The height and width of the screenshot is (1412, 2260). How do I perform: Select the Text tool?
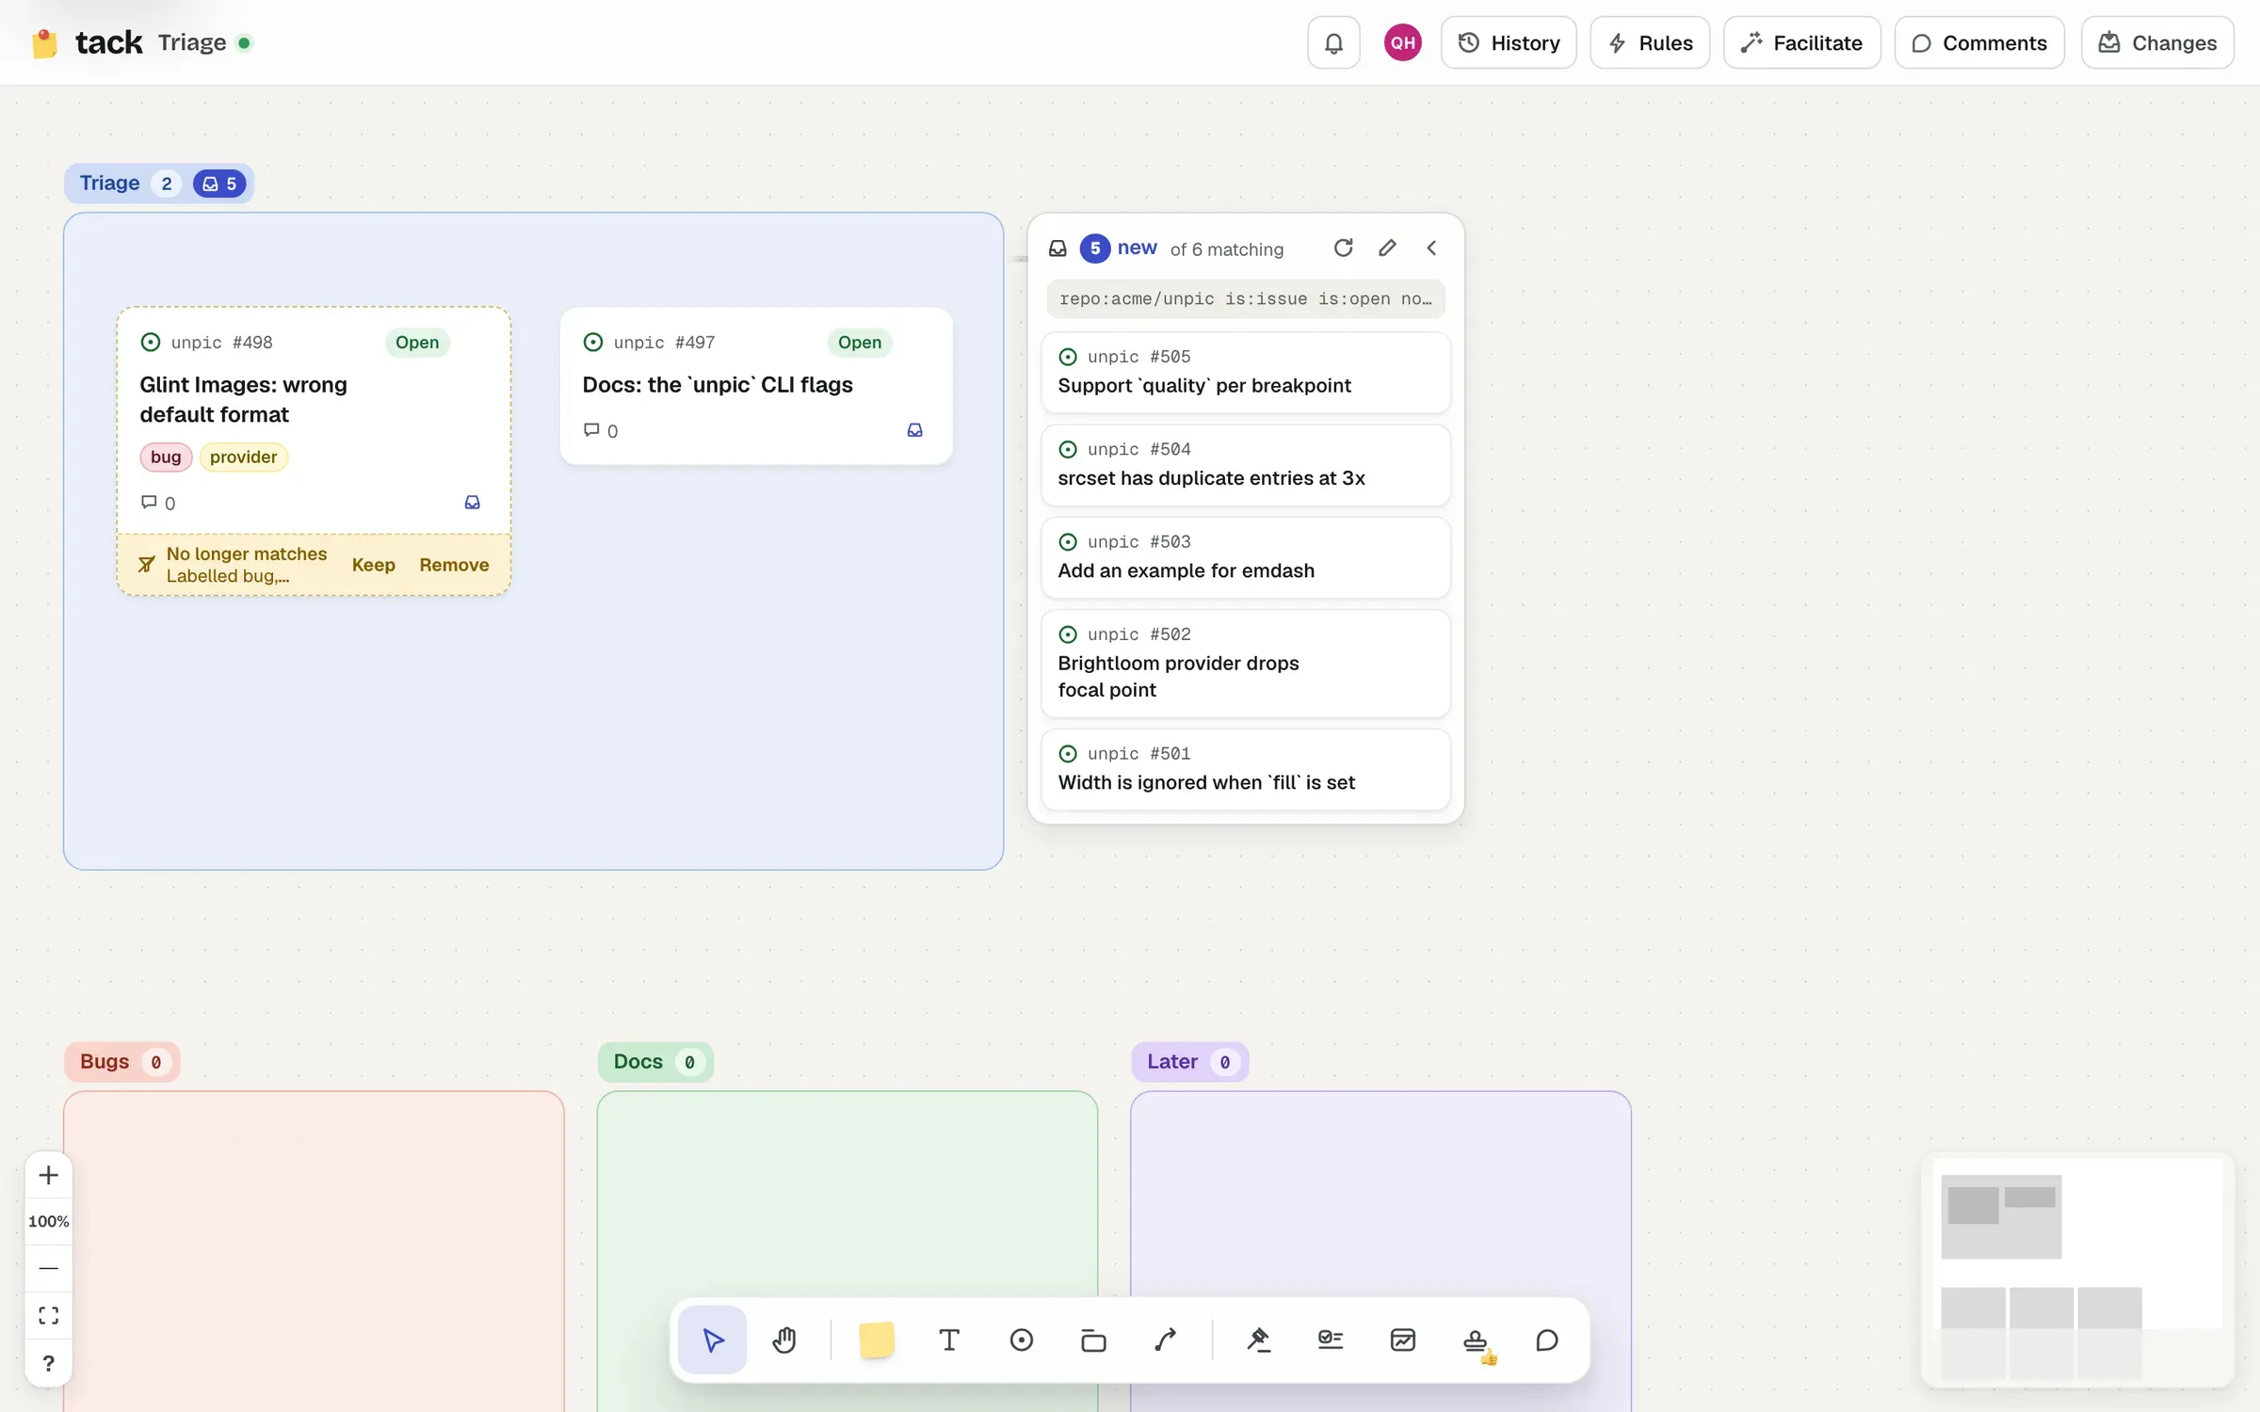[949, 1340]
